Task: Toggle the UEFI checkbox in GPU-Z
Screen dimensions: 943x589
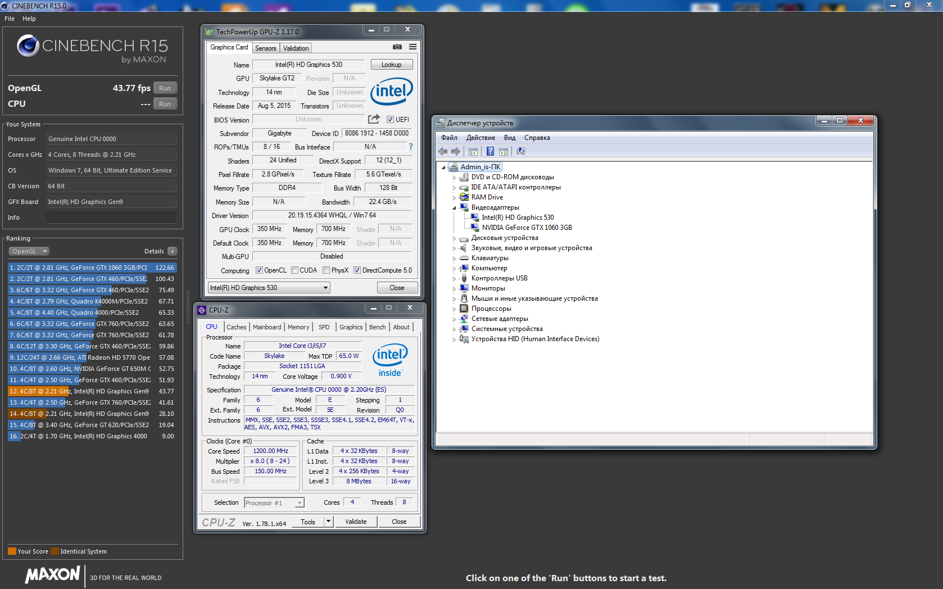Action: [390, 119]
